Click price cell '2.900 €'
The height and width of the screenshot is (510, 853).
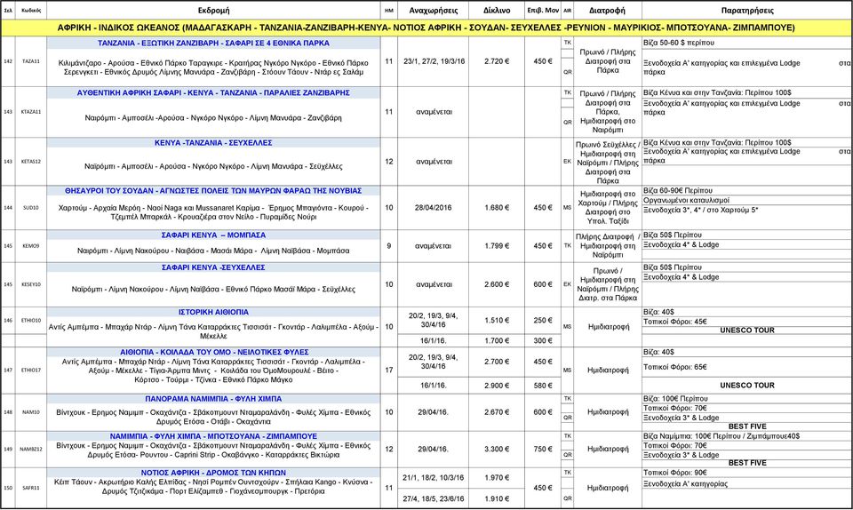tap(497, 386)
